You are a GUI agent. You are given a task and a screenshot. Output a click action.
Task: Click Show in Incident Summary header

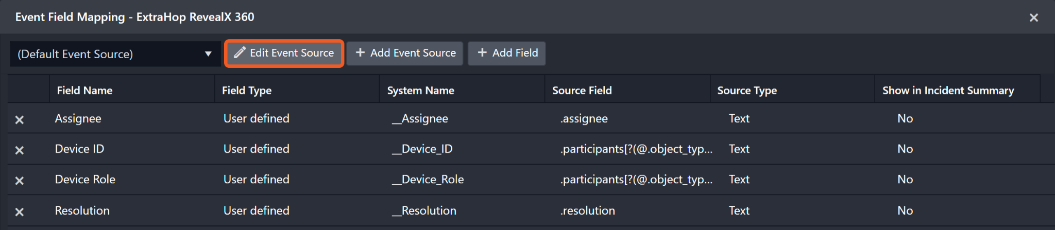click(x=948, y=91)
